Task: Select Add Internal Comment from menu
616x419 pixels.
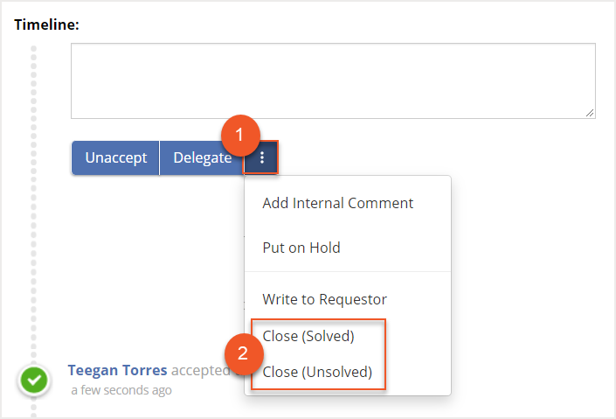Action: pos(337,203)
